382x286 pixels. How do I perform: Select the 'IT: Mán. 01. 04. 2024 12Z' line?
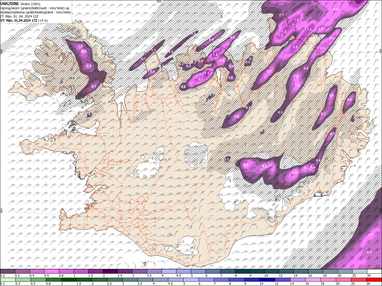[19, 16]
